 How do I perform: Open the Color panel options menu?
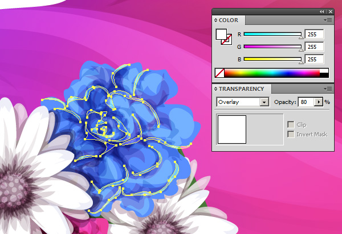(328, 20)
